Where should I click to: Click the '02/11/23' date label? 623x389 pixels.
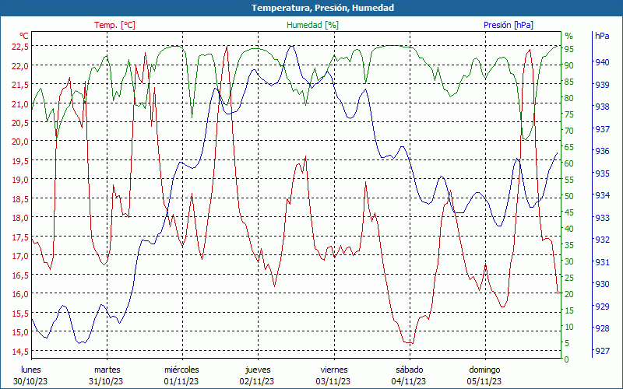[x=257, y=381]
